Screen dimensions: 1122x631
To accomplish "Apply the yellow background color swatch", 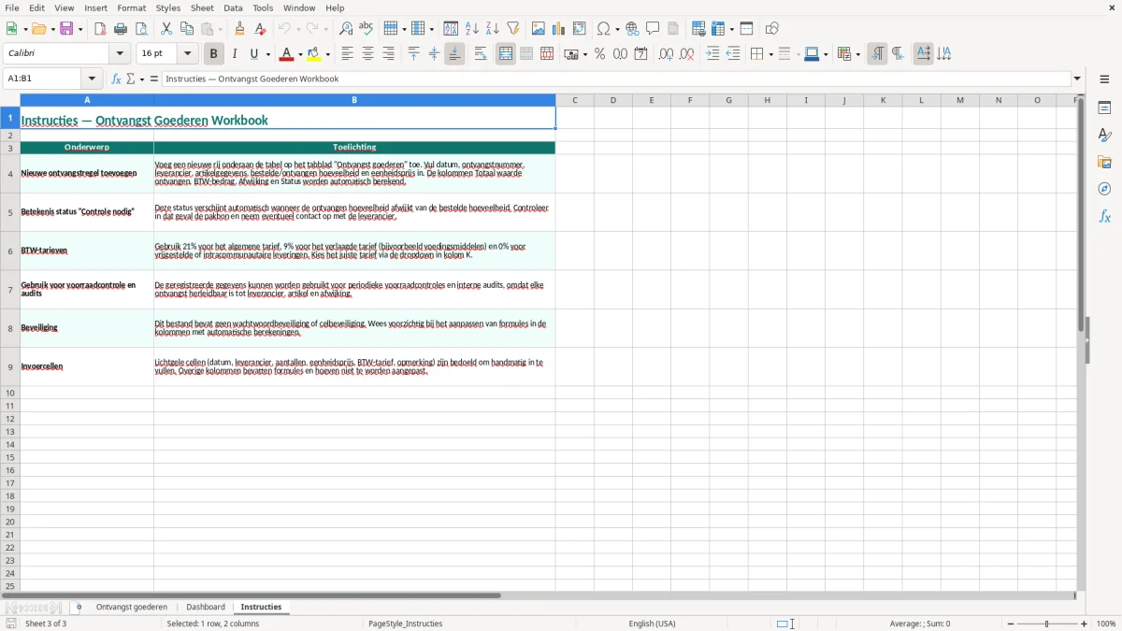I will pyautogui.click(x=316, y=54).
